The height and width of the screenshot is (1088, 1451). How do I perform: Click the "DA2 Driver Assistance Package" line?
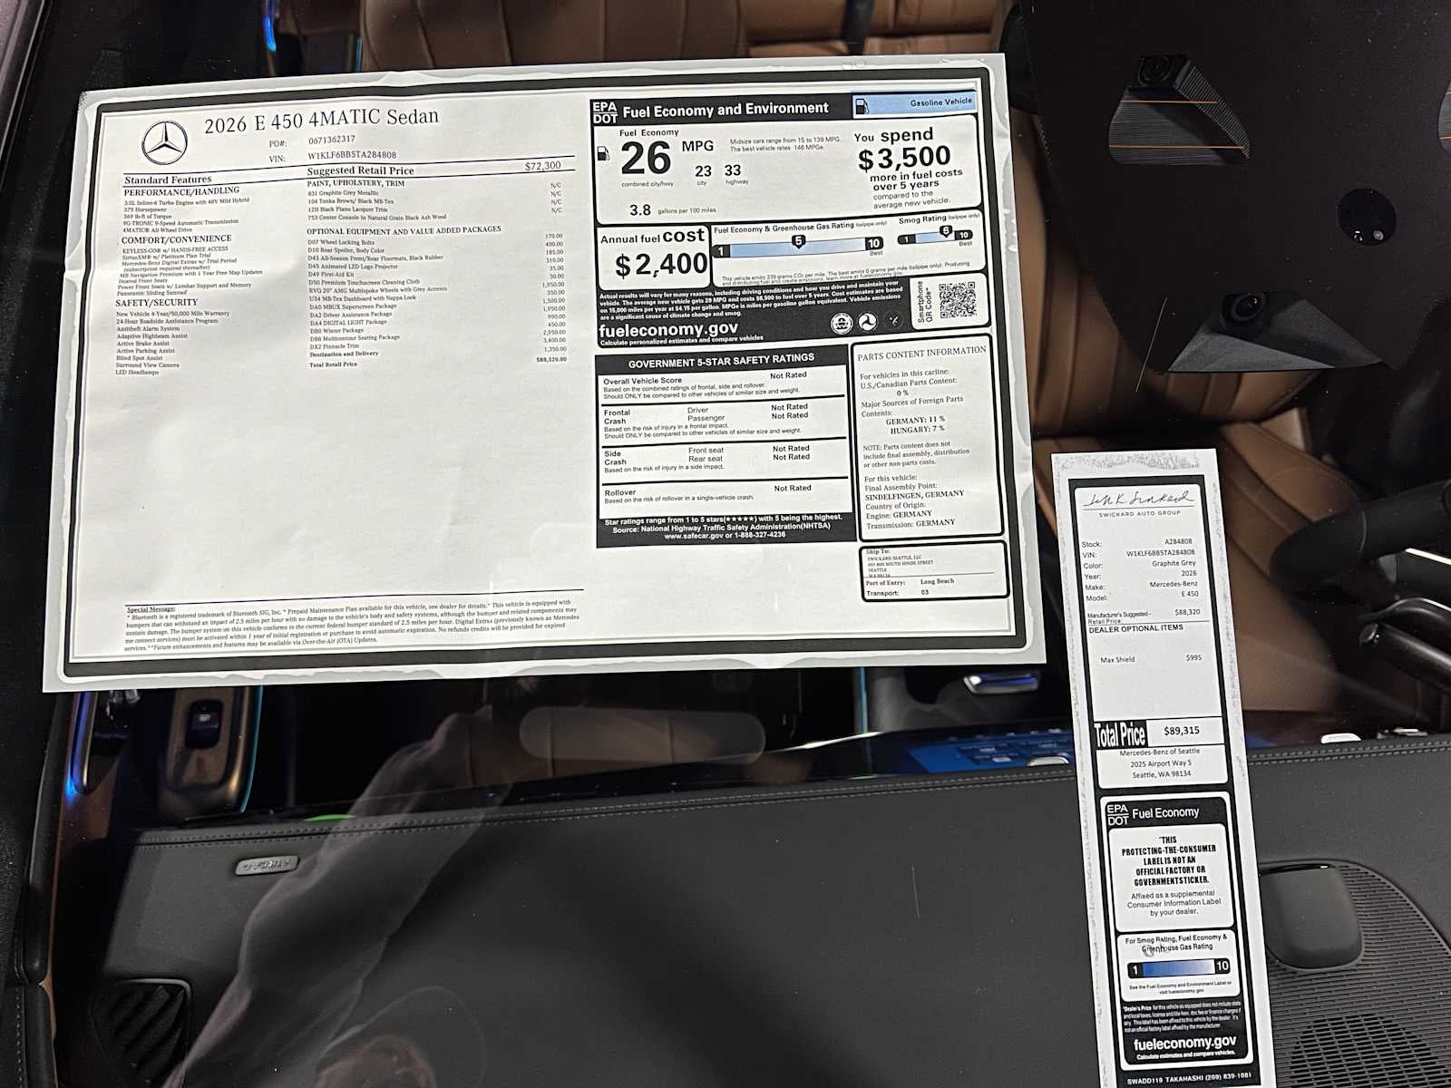pos(351,315)
